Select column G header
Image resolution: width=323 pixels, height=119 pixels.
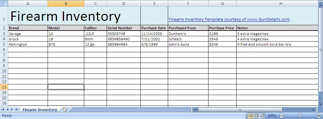(222, 3)
